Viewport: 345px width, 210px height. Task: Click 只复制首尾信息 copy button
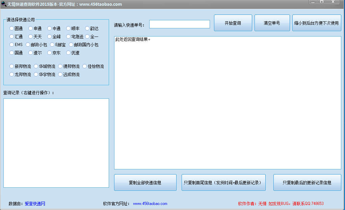click(x=223, y=182)
